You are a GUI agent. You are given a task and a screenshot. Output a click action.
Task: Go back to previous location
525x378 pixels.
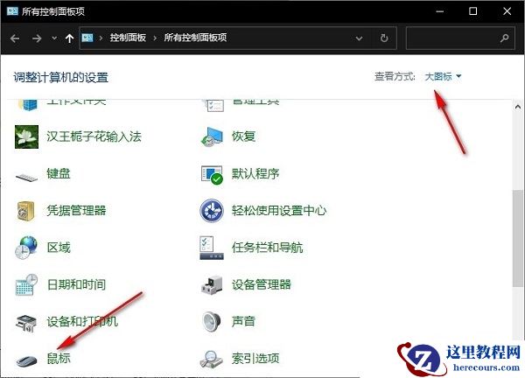pos(15,38)
